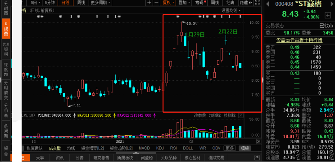Viewport: 335px width, 163px height.
Task: Open popup window icon at bottom right
Action: (258, 158)
